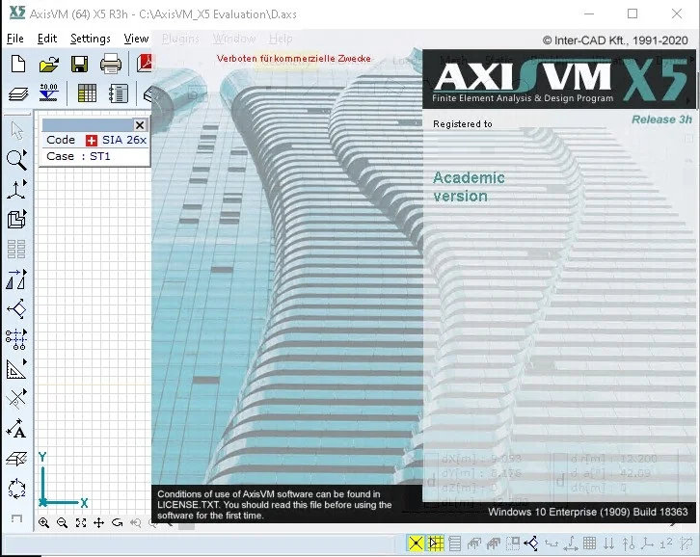
Task: Toggle the yellow grid display speed button
Action: [x=435, y=544]
